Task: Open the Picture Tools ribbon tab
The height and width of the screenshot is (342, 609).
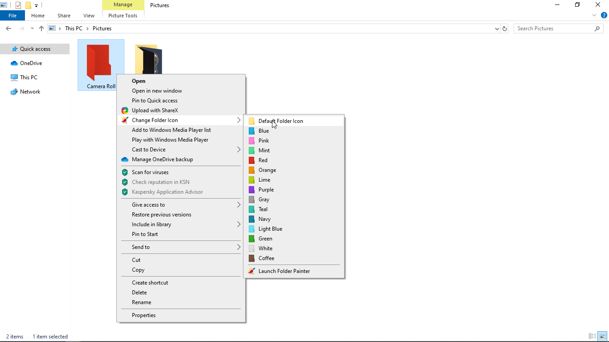Action: [123, 16]
